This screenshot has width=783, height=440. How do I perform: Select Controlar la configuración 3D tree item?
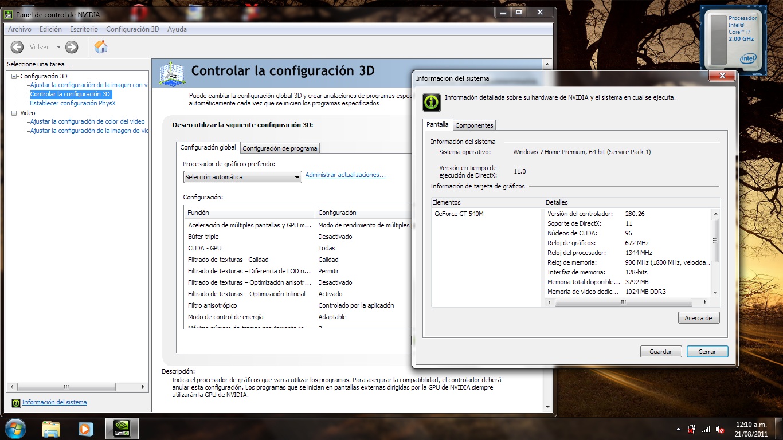click(x=71, y=94)
